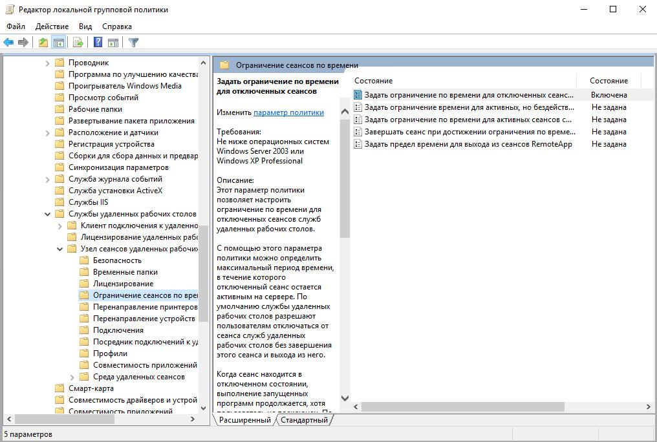The width and height of the screenshot is (657, 442).
Task: Open the Действие menu
Action: pyautogui.click(x=52, y=26)
